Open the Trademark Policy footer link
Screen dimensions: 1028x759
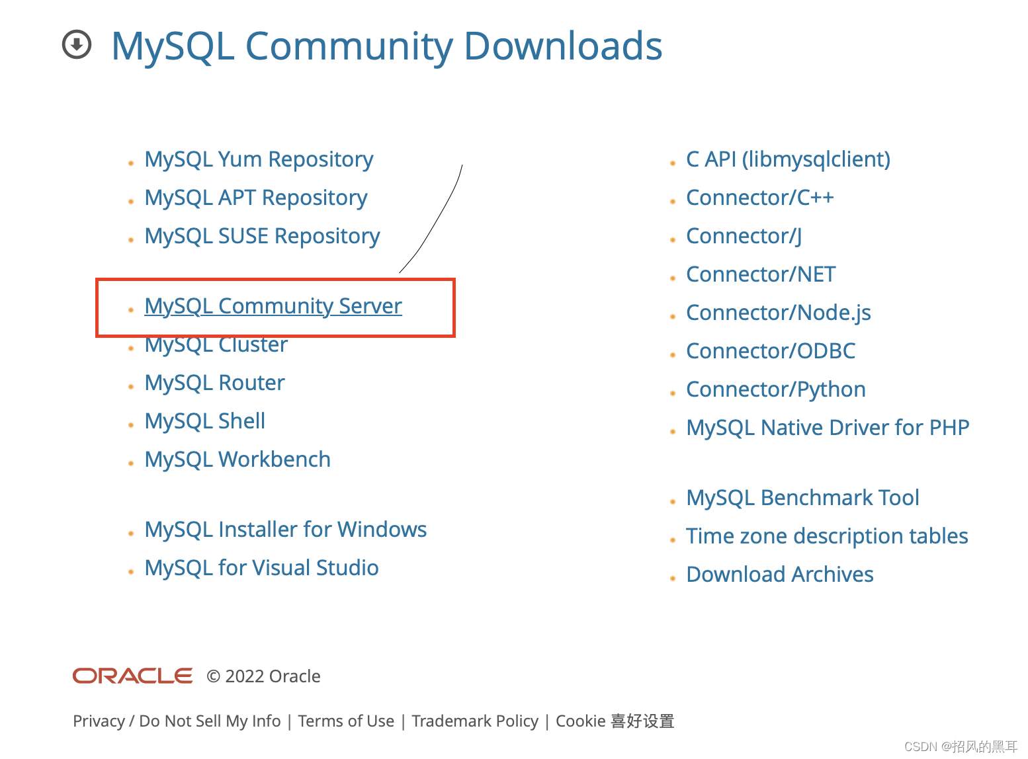point(475,721)
